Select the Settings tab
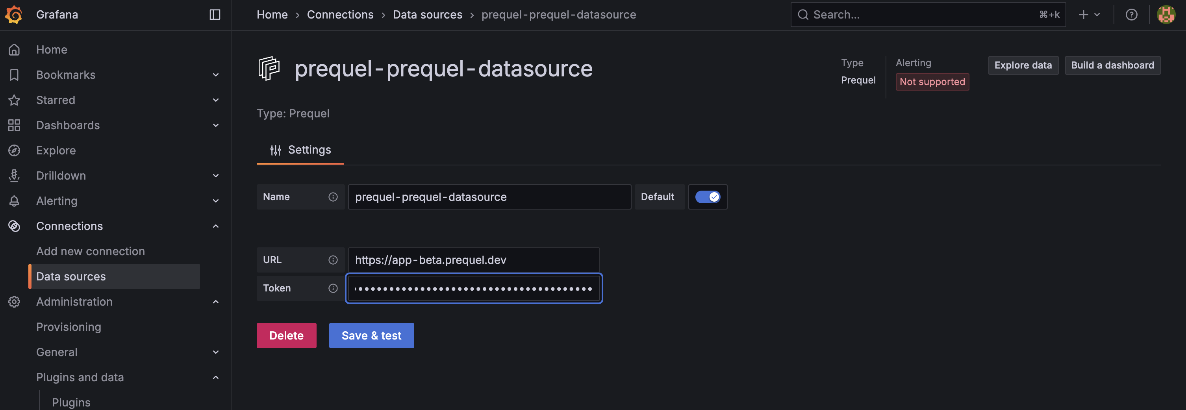1186x410 pixels. 300,150
